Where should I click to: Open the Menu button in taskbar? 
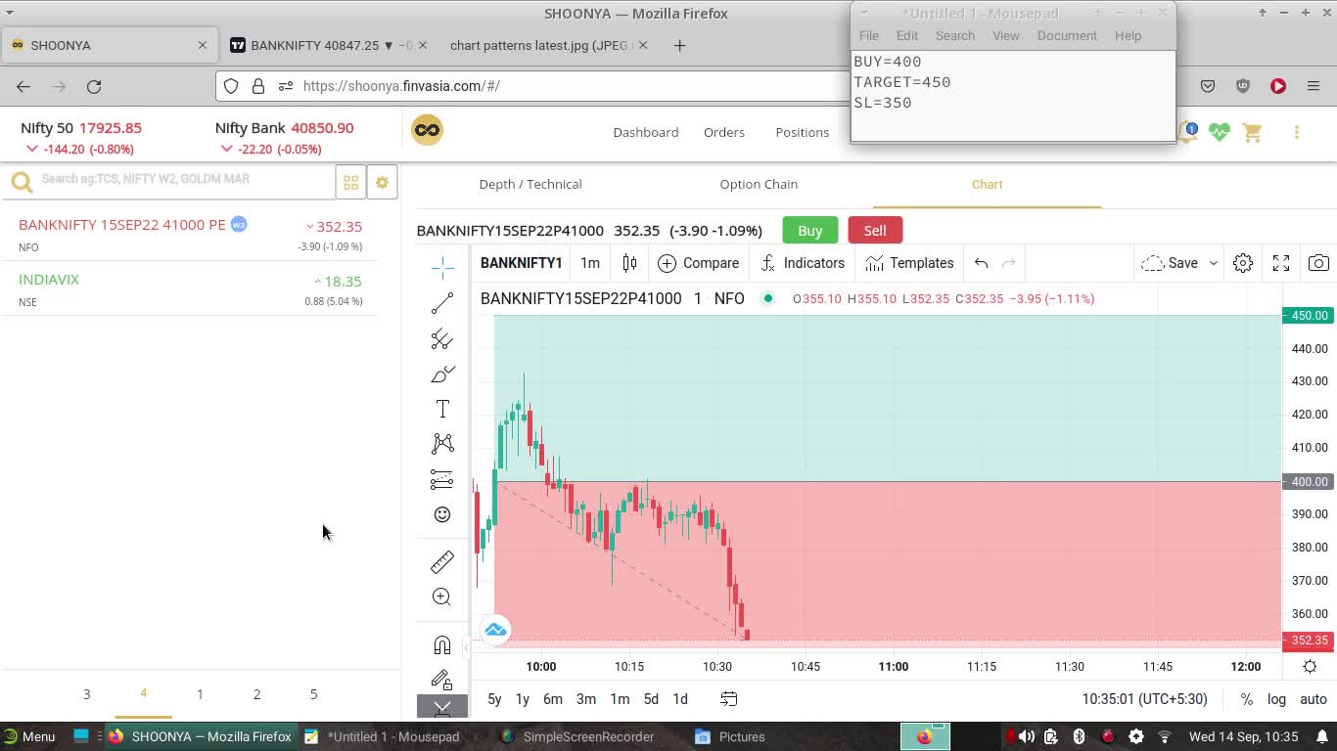tap(28, 736)
